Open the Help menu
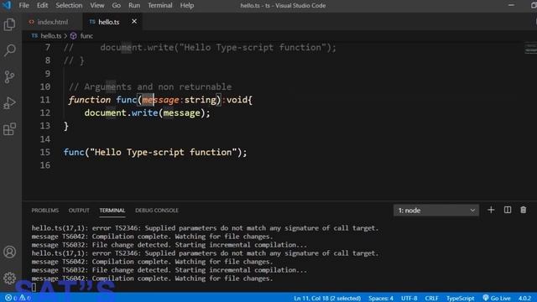The height and width of the screenshot is (302, 537). coord(187,6)
